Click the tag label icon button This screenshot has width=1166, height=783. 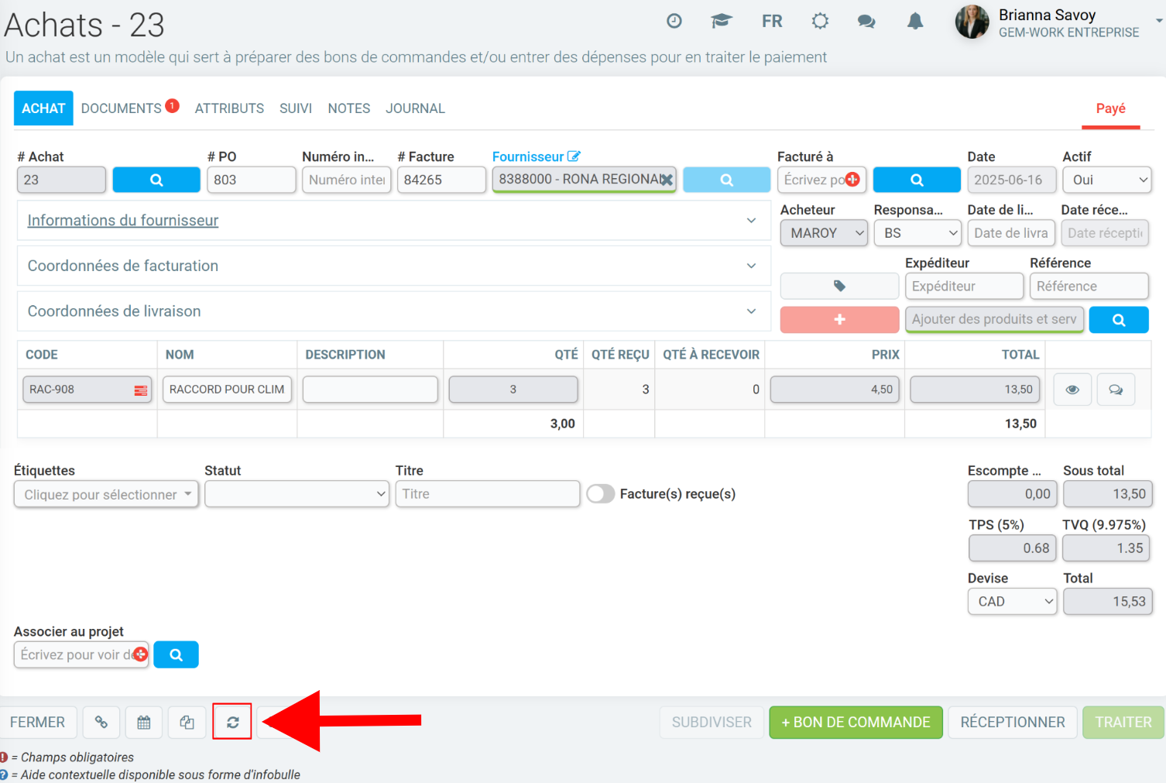(839, 286)
